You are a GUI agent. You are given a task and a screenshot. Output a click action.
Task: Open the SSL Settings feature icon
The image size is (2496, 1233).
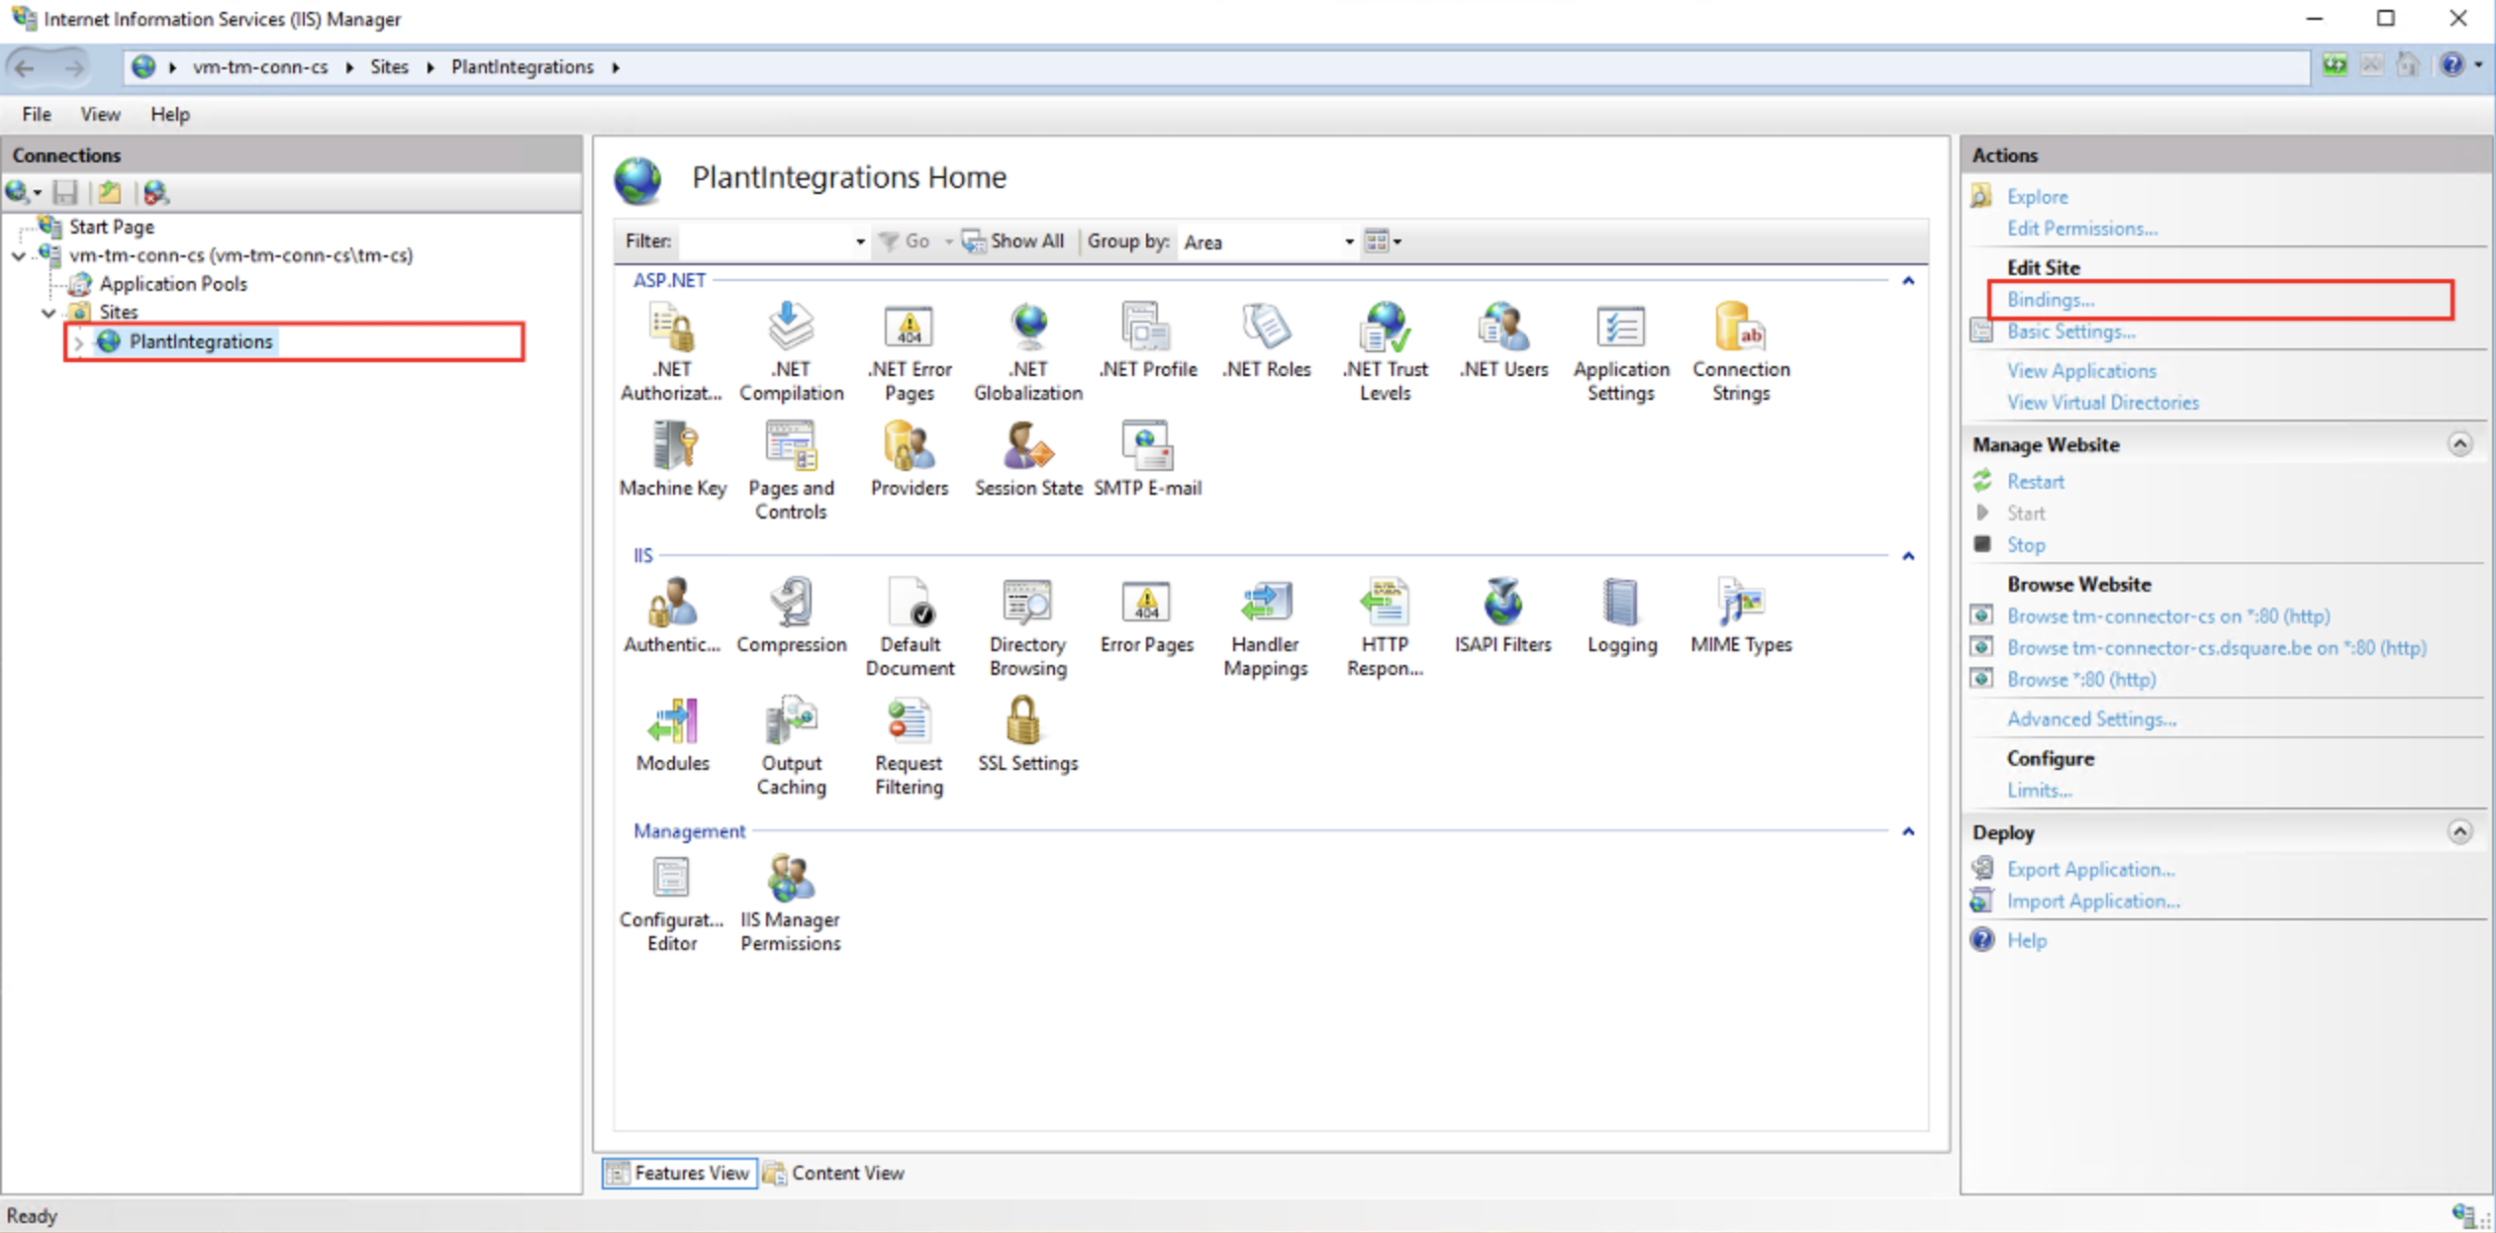click(x=1026, y=721)
